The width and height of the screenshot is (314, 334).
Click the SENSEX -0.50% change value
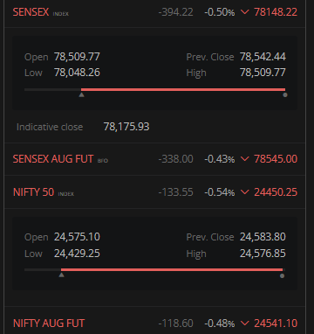tap(219, 12)
